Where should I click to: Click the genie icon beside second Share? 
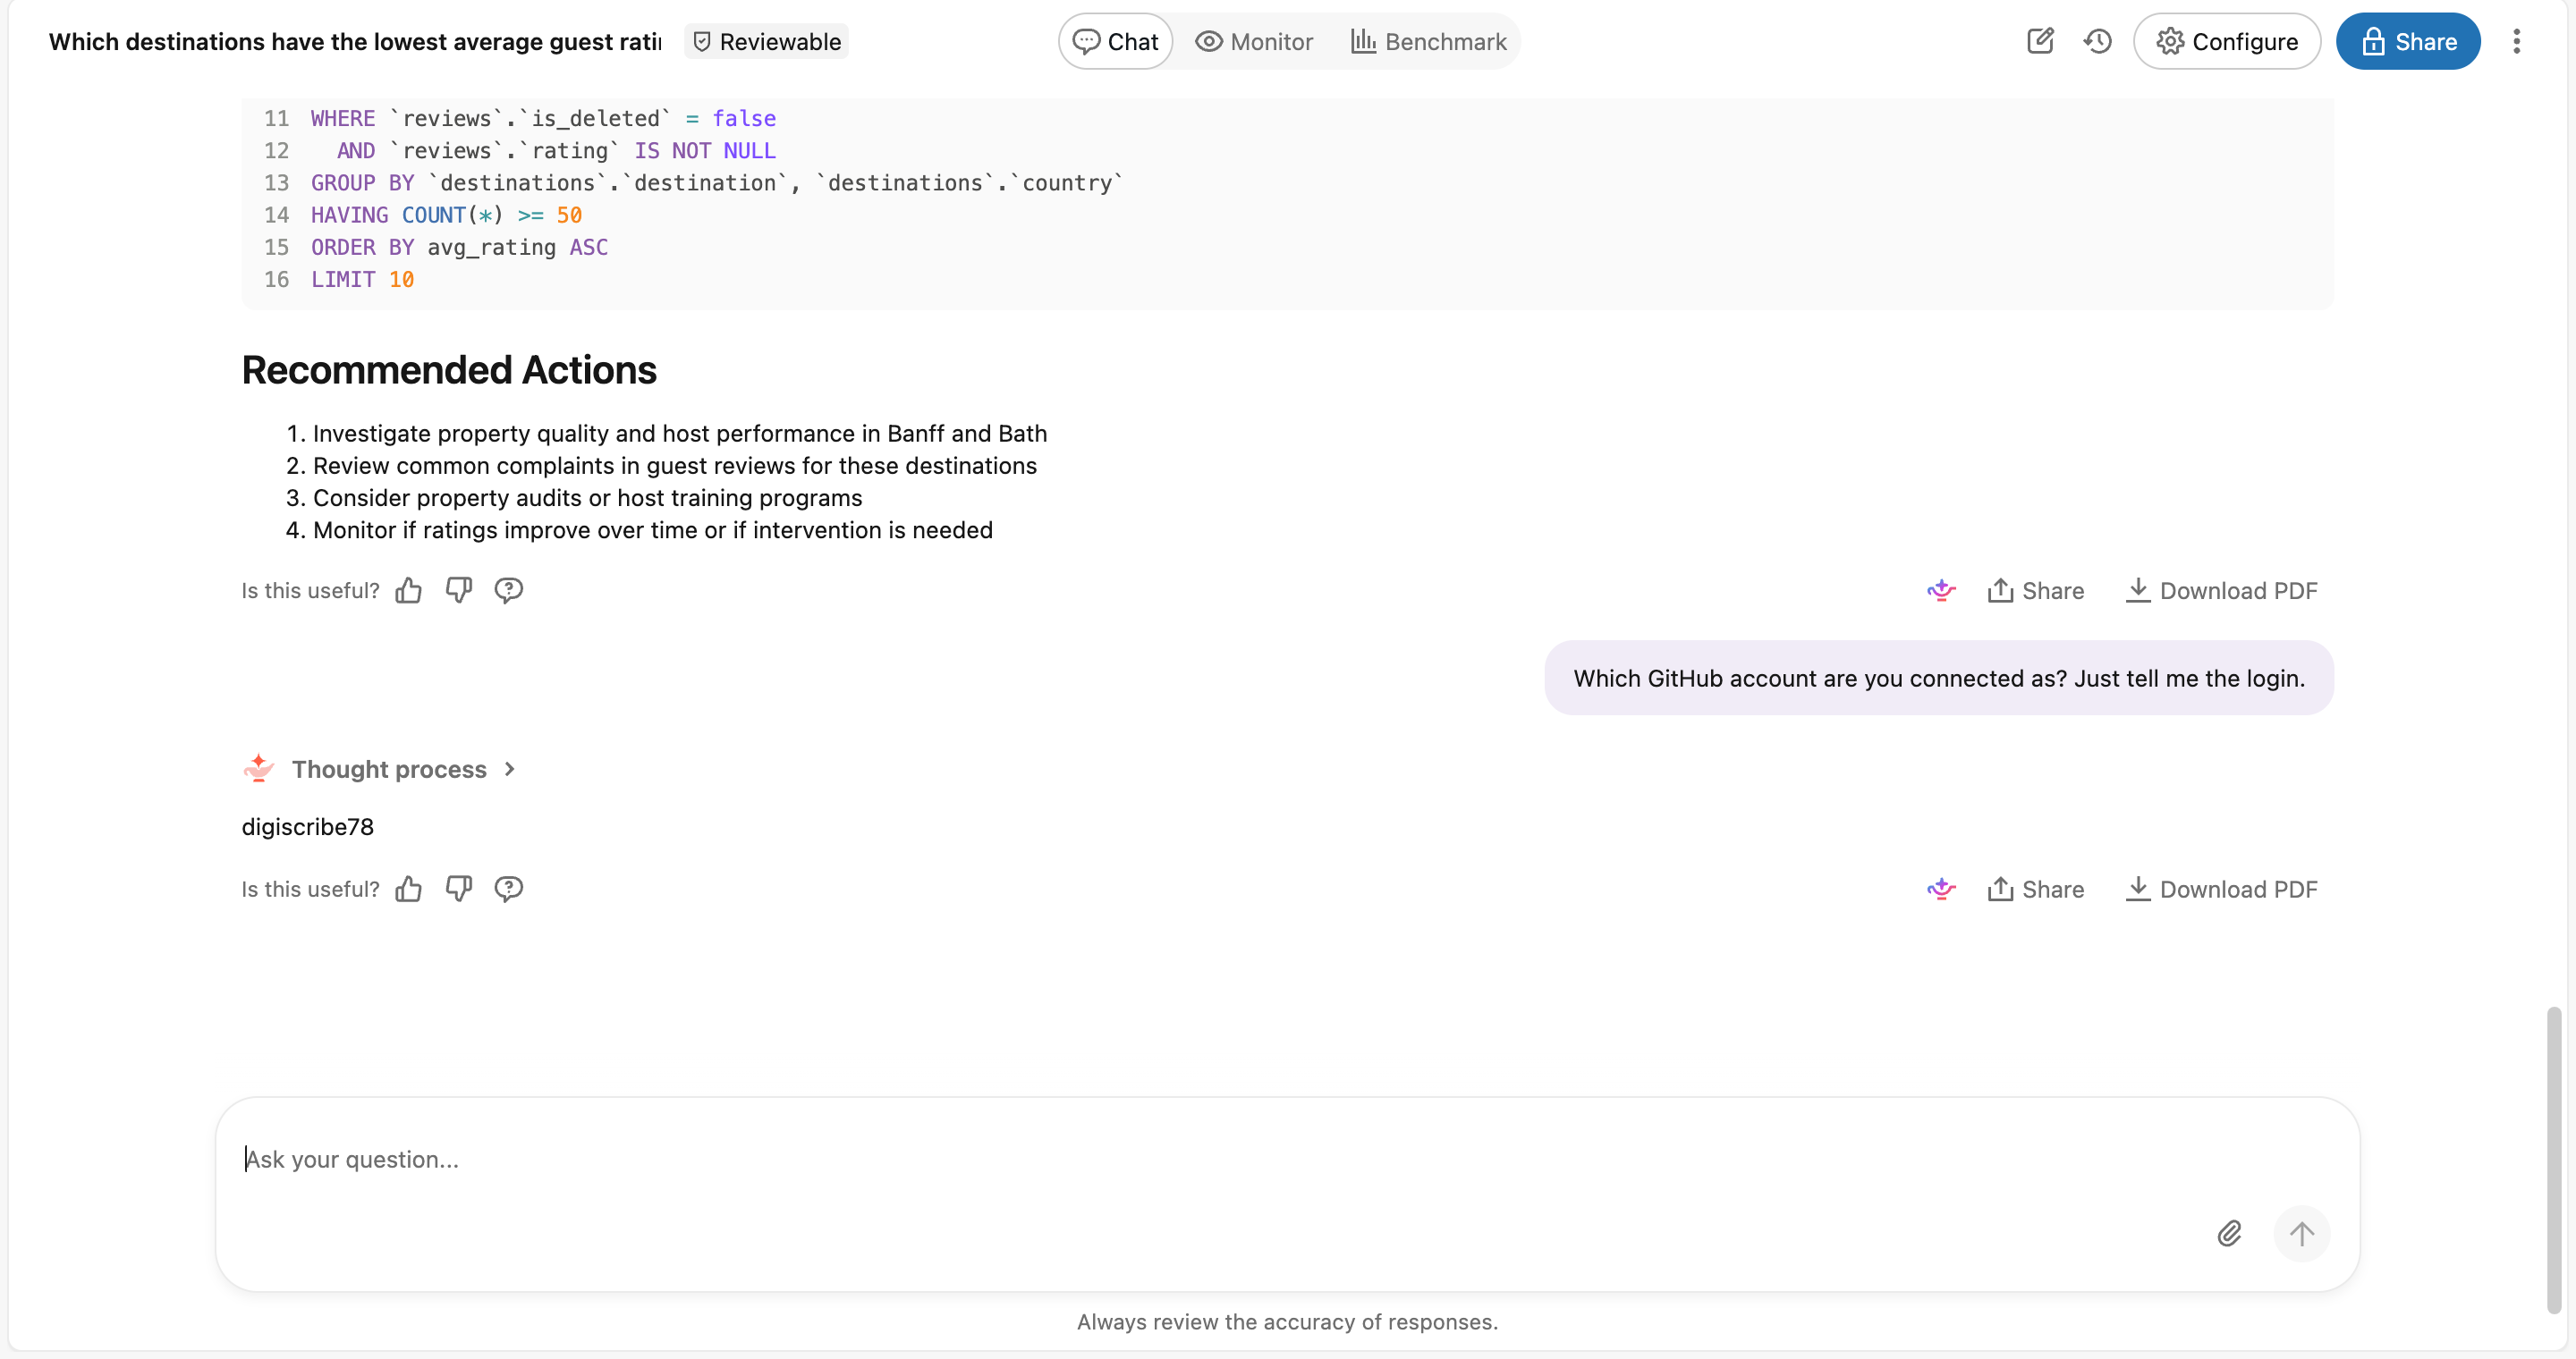[x=1940, y=889]
